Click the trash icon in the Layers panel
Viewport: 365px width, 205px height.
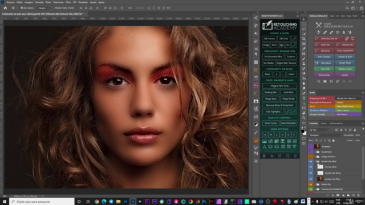pyautogui.click(x=359, y=195)
